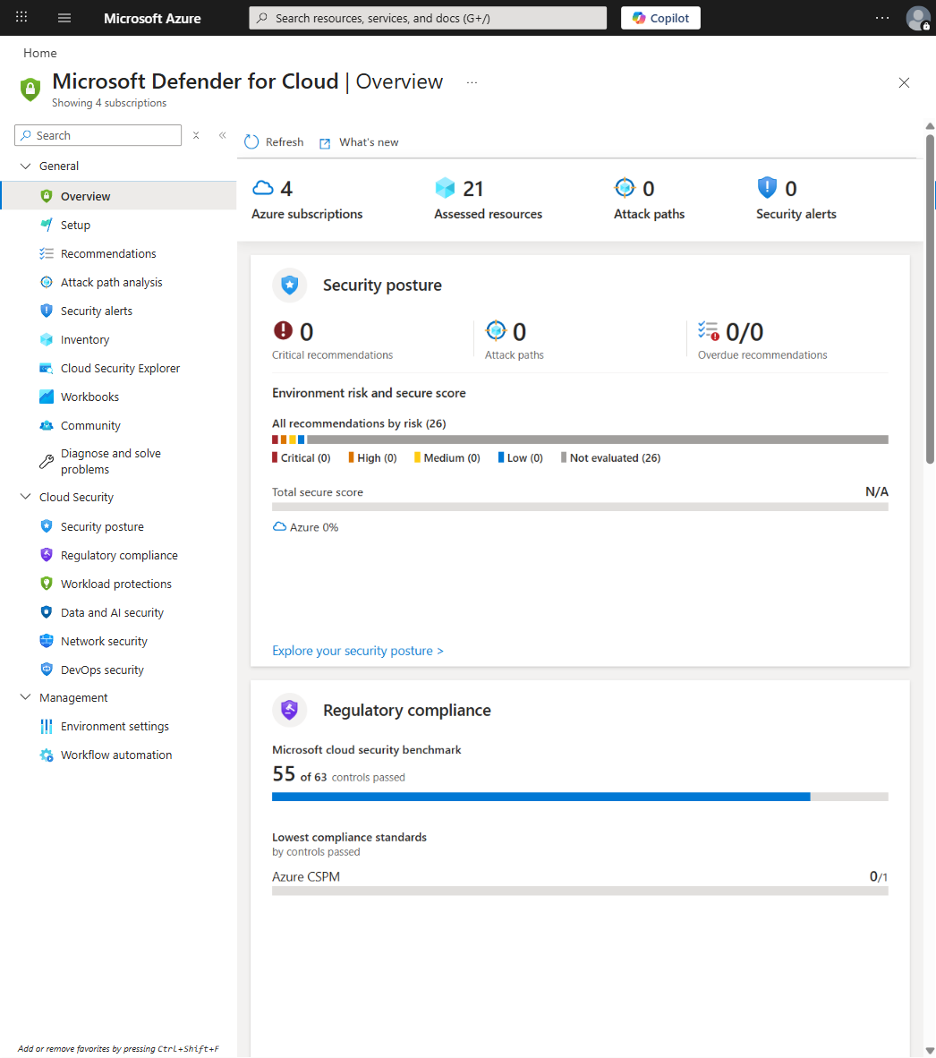Click the Assessed resources cube icon
Image resolution: width=936 pixels, height=1058 pixels.
point(445,188)
